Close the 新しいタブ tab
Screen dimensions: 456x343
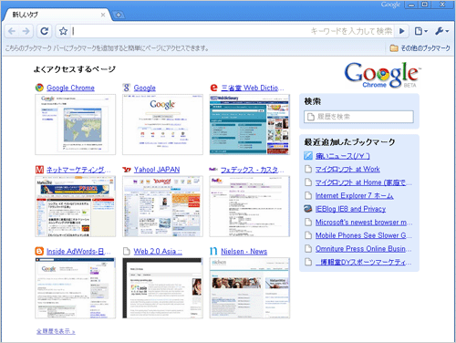pos(103,15)
